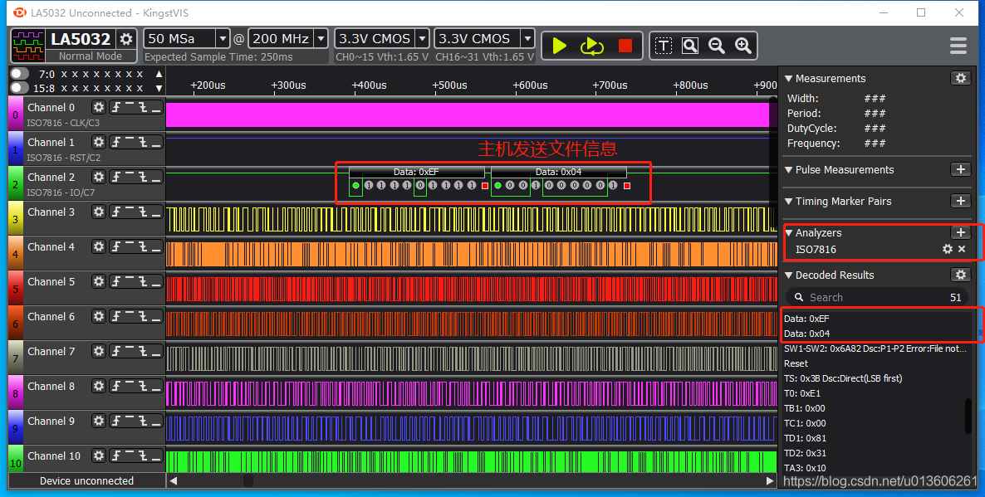This screenshot has height=497, width=985.
Task: Open Channel 3 settings gear
Action: coord(99,212)
